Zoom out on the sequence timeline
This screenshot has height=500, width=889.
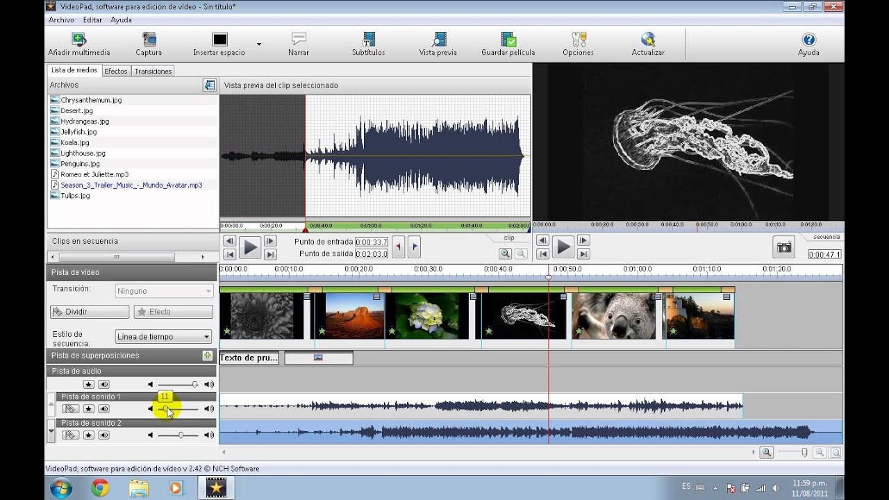(820, 452)
